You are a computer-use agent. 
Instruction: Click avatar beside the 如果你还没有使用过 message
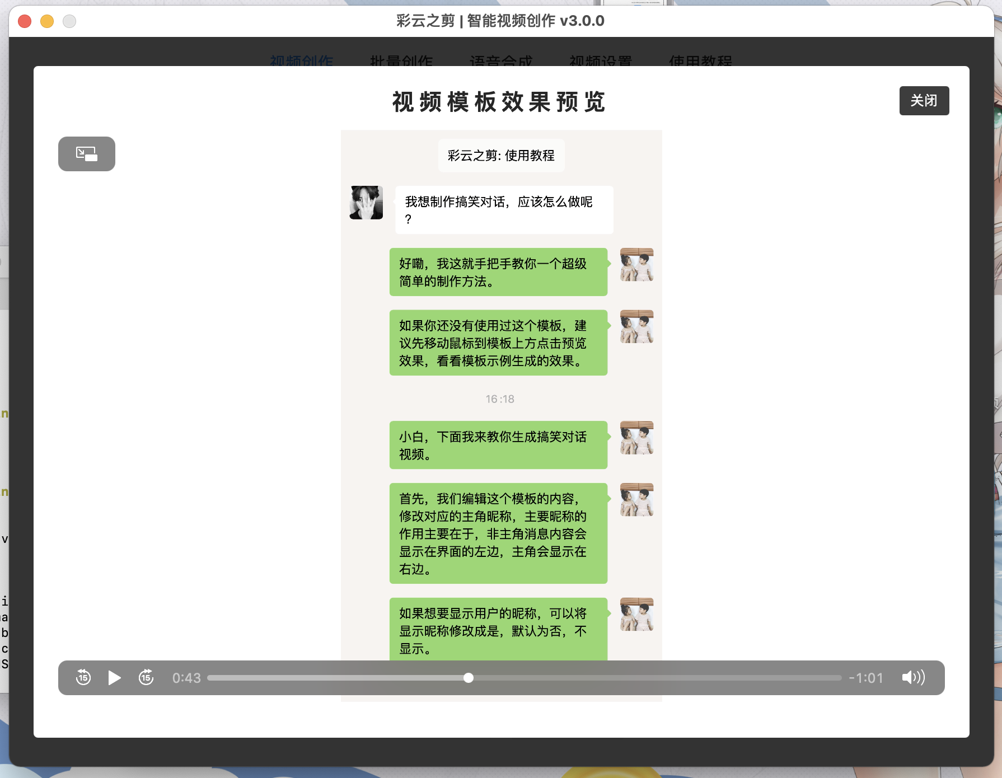click(x=637, y=326)
